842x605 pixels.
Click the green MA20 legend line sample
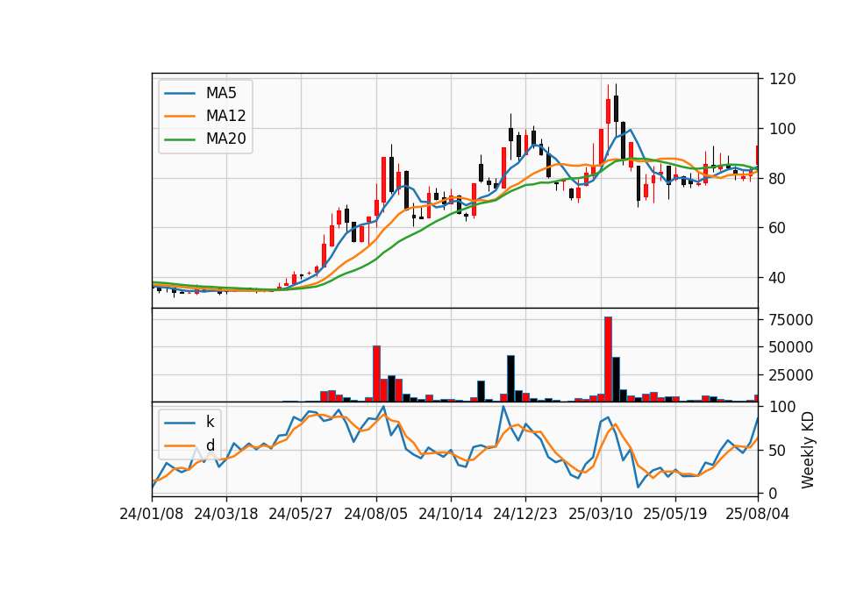click(180, 139)
